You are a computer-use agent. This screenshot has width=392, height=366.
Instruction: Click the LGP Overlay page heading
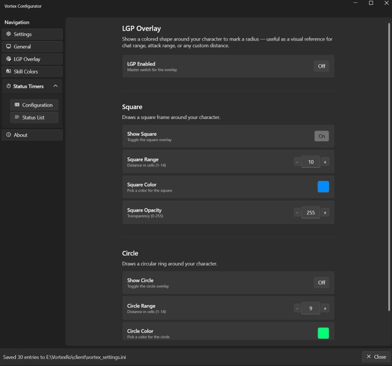[142, 29]
